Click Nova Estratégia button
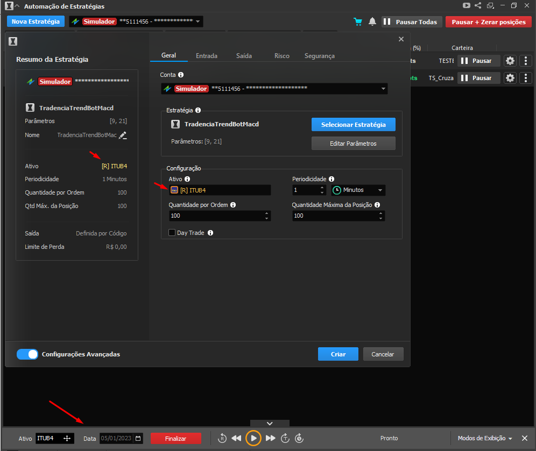 (x=36, y=22)
